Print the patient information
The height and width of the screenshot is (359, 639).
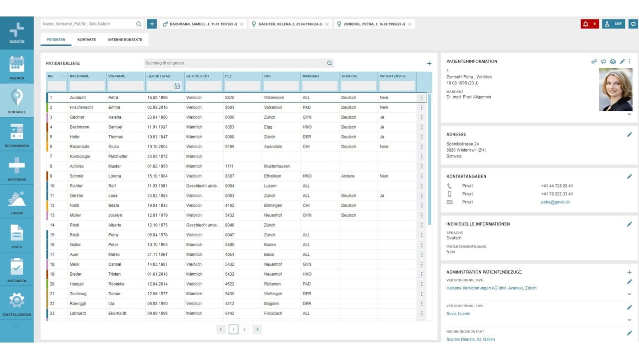pyautogui.click(x=613, y=61)
